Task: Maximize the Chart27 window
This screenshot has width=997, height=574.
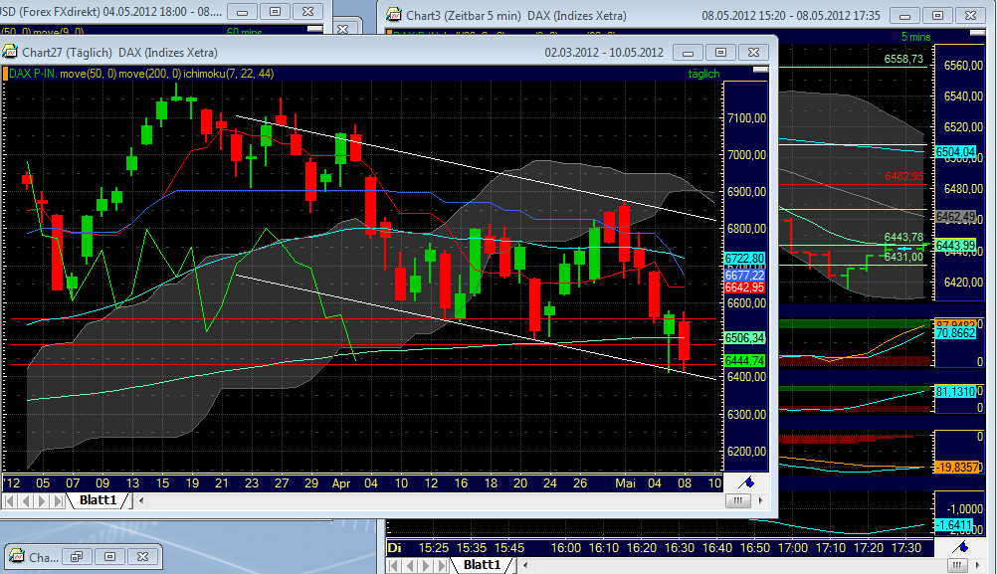Action: 720,52
